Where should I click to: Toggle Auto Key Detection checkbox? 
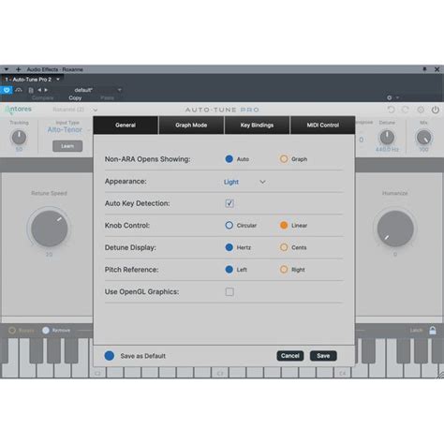(x=229, y=203)
